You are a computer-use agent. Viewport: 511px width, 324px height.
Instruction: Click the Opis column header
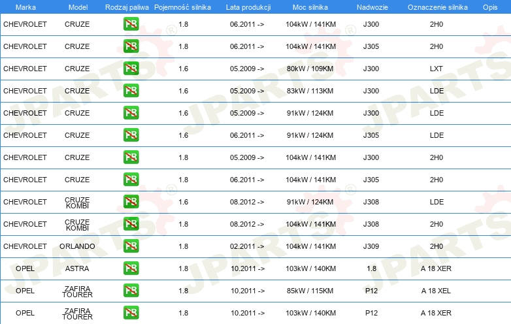click(x=489, y=7)
